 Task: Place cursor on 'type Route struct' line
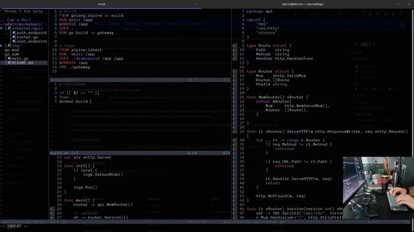(x=269, y=46)
